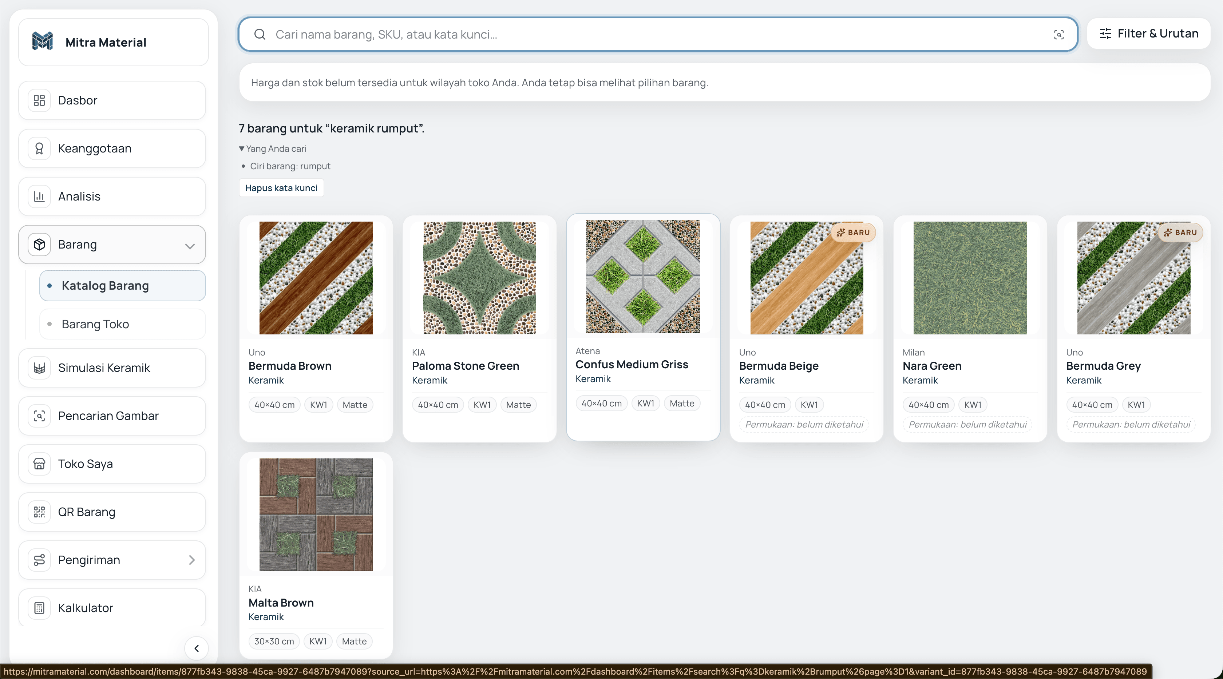The width and height of the screenshot is (1223, 679).
Task: Collapse the sidebar with the left arrow
Action: [197, 648]
